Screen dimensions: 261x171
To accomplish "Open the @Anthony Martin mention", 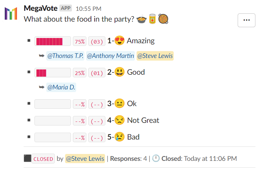I will (110, 56).
